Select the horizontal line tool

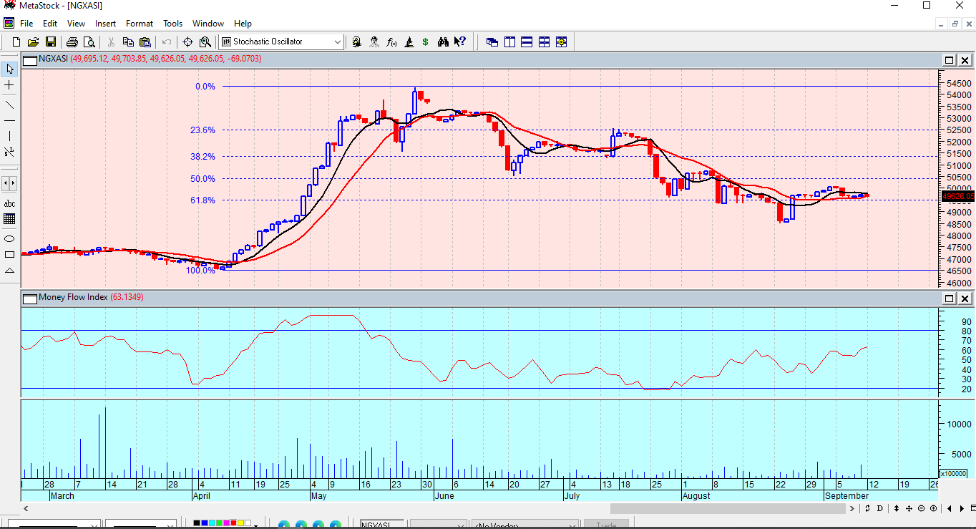click(x=9, y=121)
